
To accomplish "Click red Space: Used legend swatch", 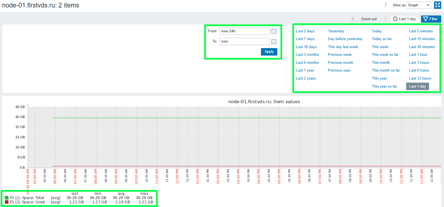I will coord(7,202).
